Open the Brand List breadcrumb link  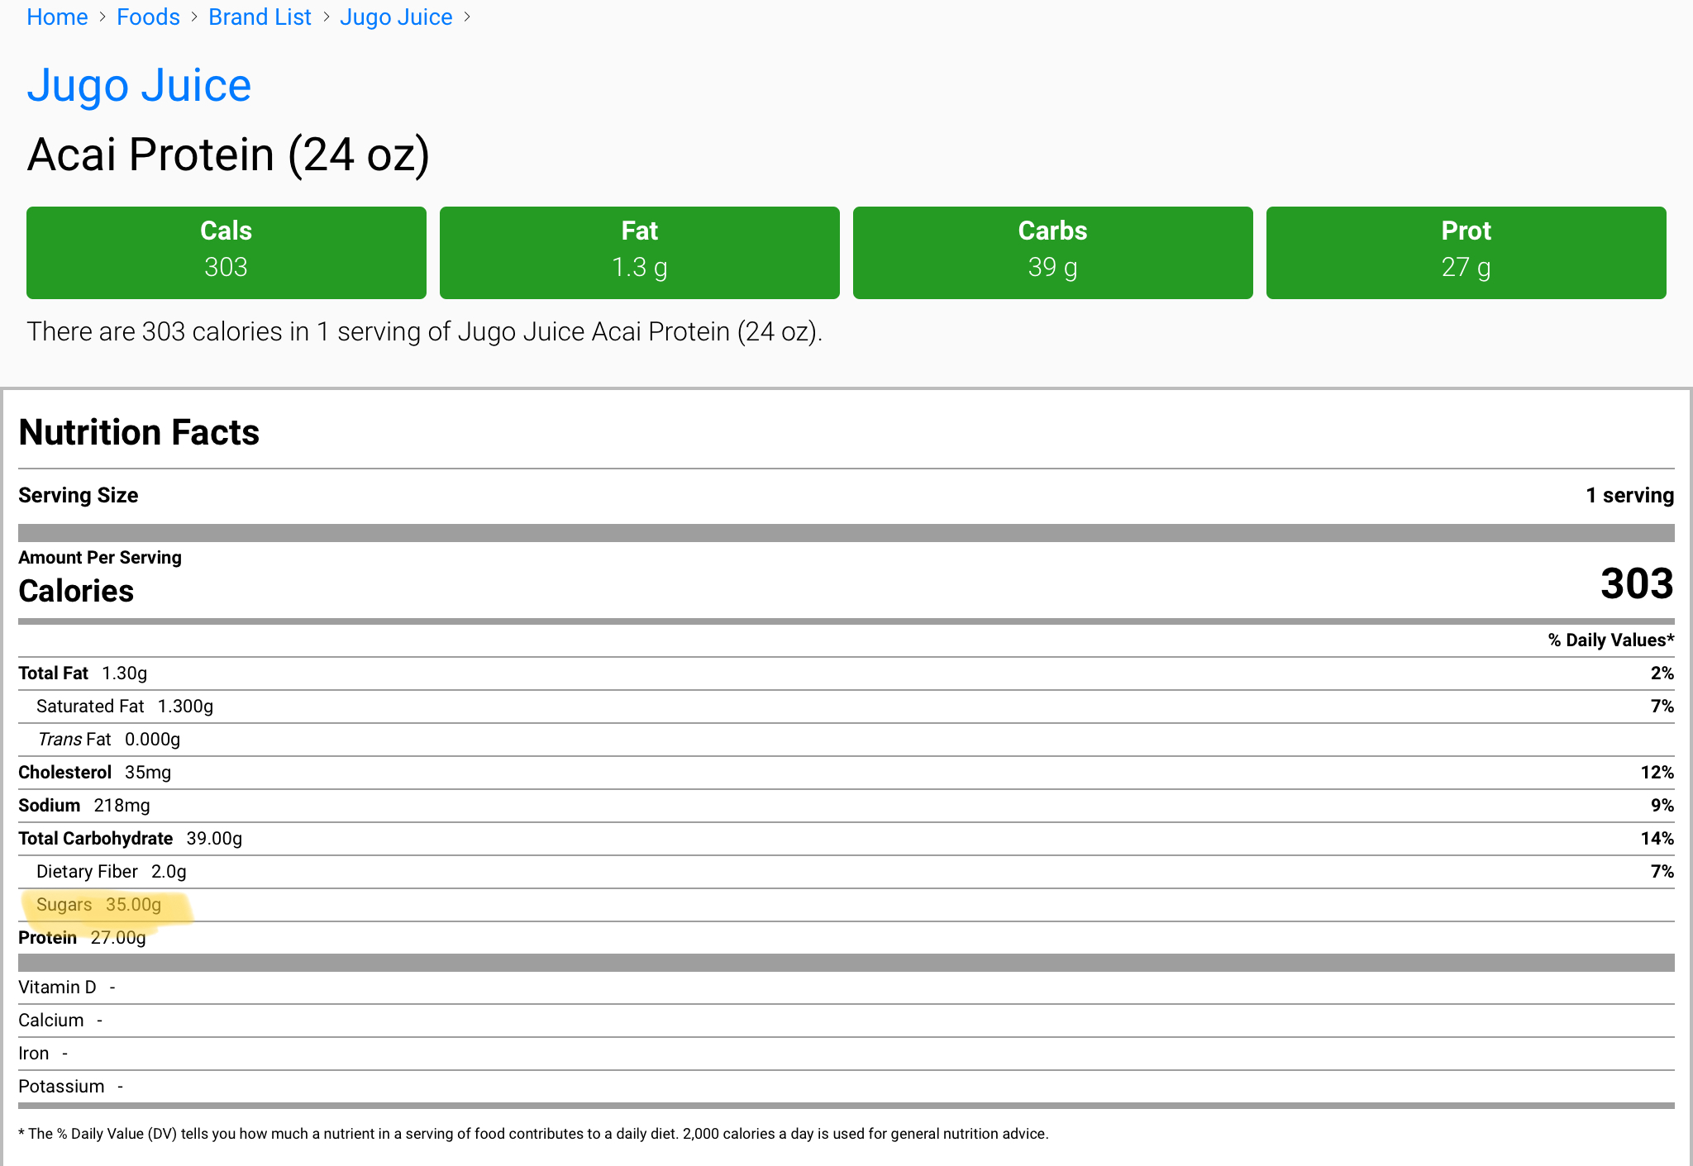click(x=260, y=17)
